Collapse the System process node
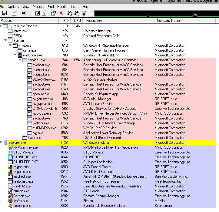 click(x=5, y=40)
